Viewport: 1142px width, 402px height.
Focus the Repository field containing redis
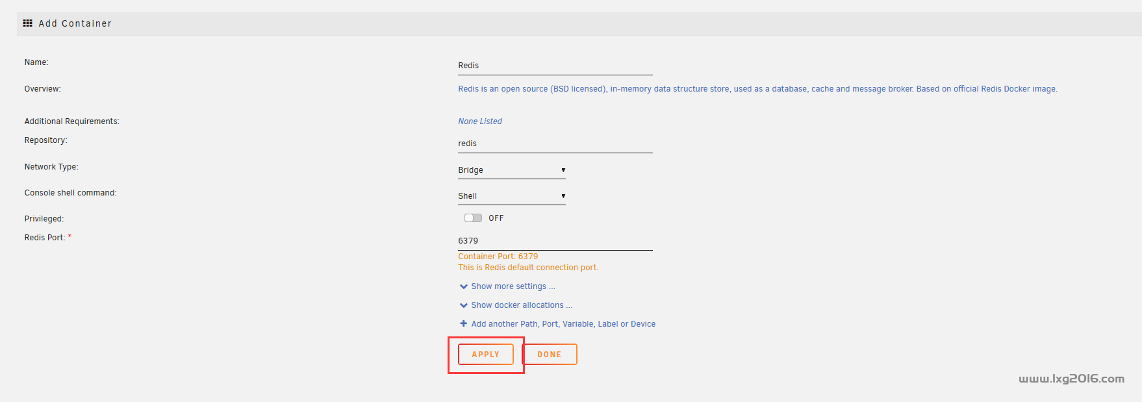point(555,144)
